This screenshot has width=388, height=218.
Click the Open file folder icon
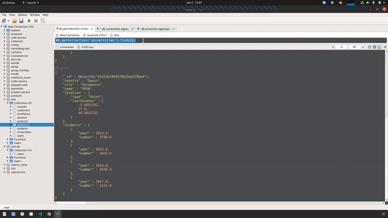pos(15,21)
